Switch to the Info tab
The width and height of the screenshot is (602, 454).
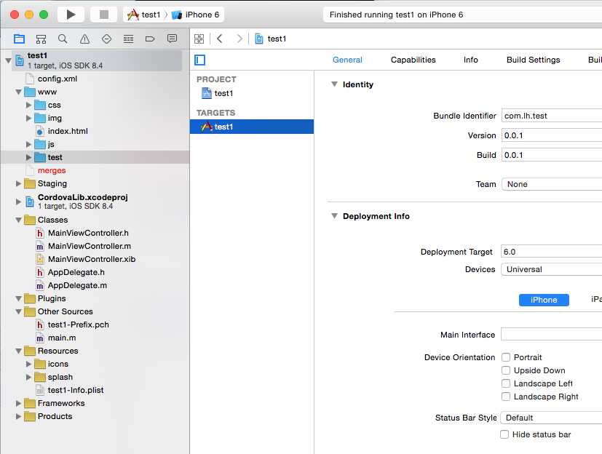pos(471,60)
